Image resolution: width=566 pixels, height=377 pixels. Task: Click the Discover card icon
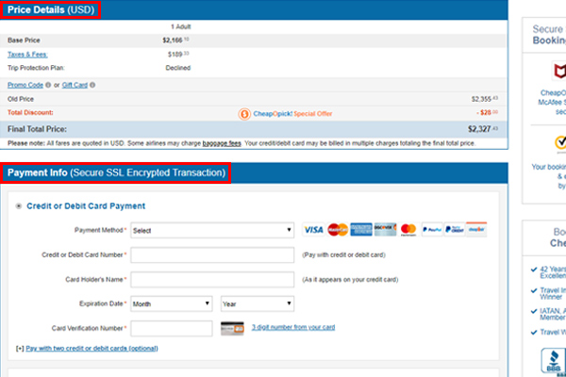385,229
